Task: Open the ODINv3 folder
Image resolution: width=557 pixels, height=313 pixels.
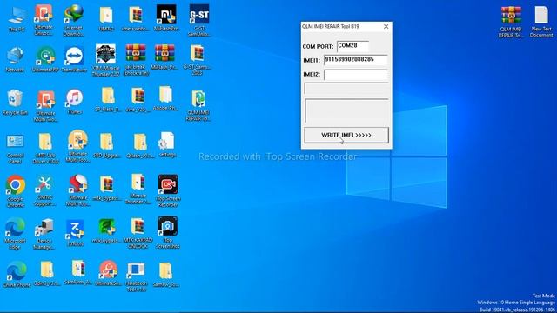Action: 47,274
